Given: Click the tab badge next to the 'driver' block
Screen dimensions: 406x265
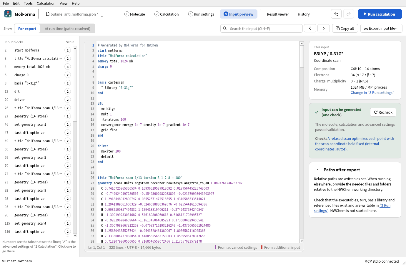Looking at the screenshot, I should 68,100.
